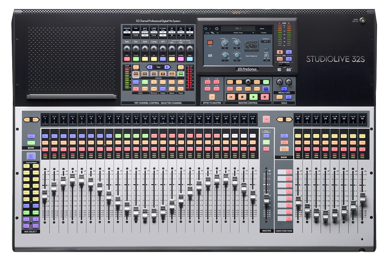Toggle the Stereo Link button
Screen dimensions: 385x262
(172, 89)
